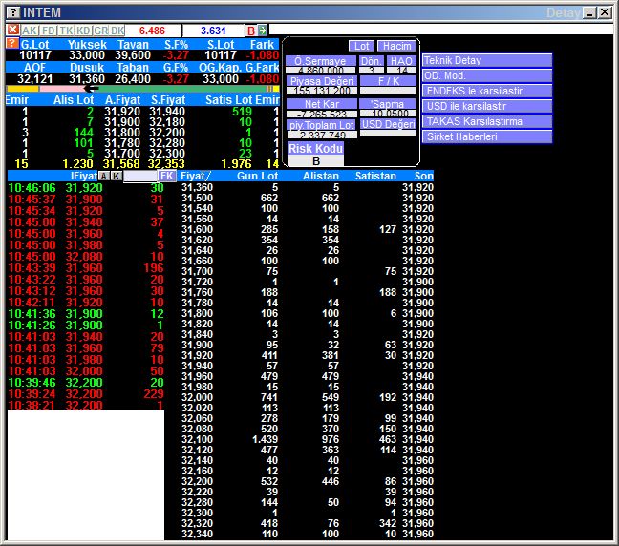
Task: Click the Satis Lot column header
Action: coord(229,100)
